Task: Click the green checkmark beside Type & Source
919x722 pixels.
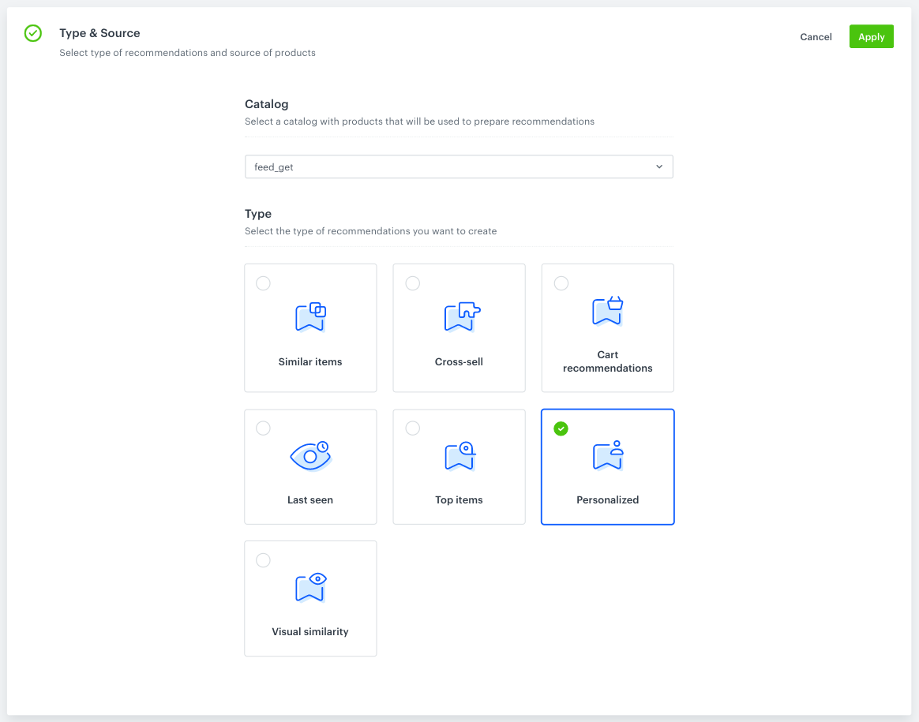Action: coord(32,33)
